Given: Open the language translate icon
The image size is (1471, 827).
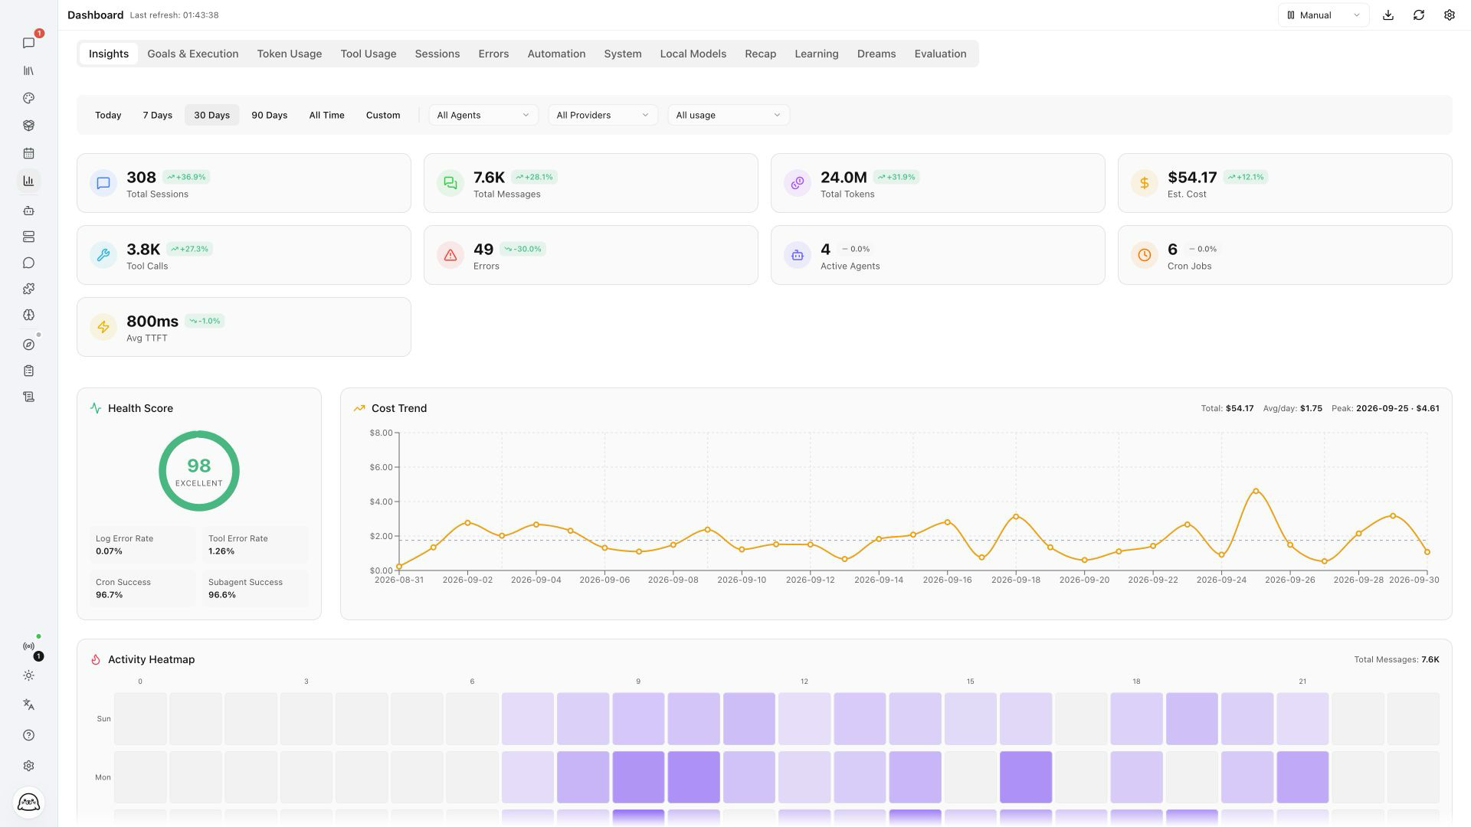Looking at the screenshot, I should click(29, 704).
